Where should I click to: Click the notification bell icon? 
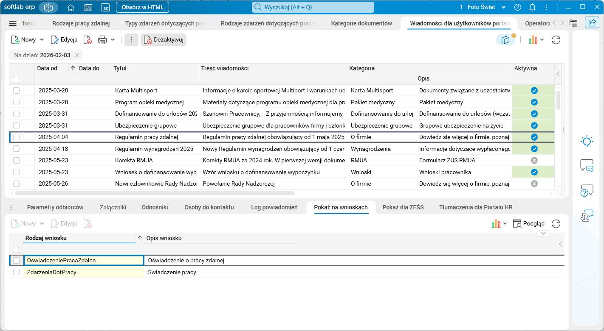coord(532,7)
